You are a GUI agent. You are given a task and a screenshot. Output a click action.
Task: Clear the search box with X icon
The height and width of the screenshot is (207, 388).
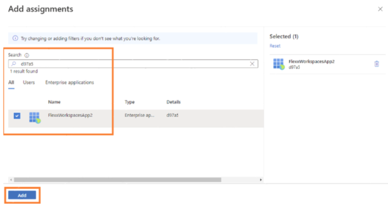click(x=252, y=64)
